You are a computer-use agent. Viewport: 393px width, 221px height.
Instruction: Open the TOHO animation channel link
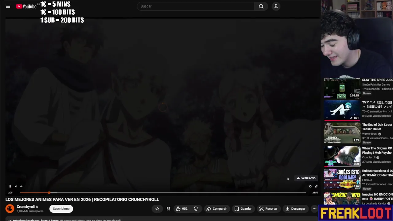coord(377,111)
